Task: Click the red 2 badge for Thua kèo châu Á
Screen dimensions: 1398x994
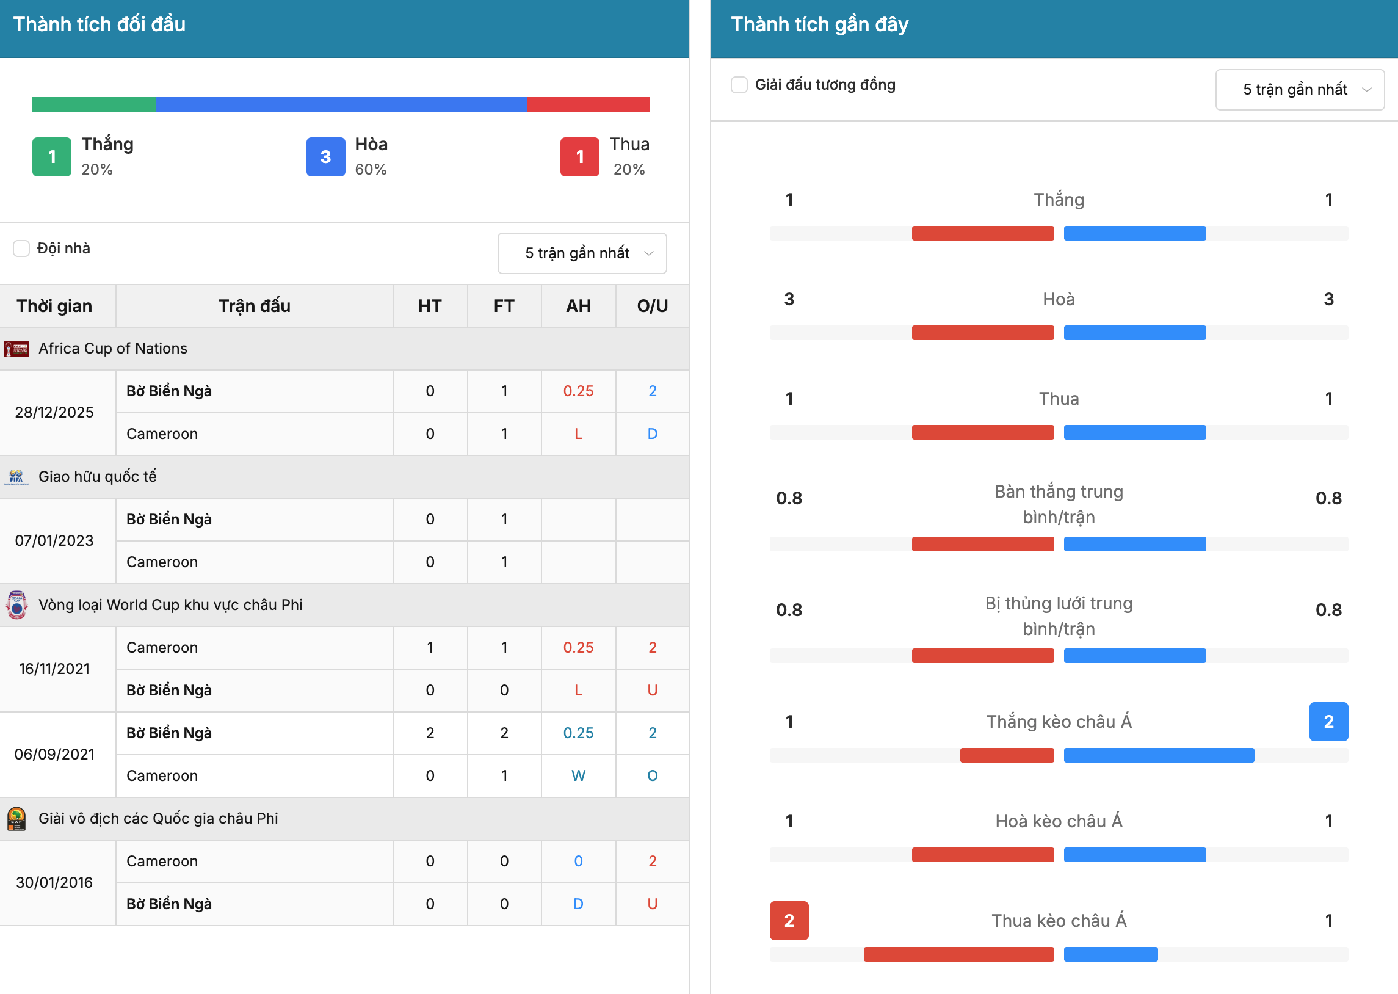Action: 789,921
